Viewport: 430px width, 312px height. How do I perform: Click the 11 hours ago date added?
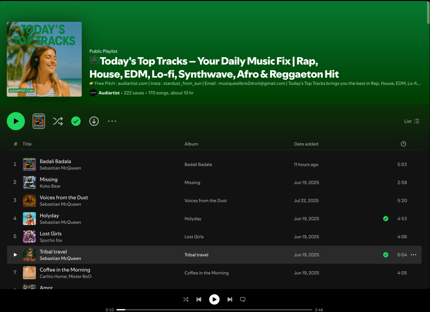(x=306, y=164)
